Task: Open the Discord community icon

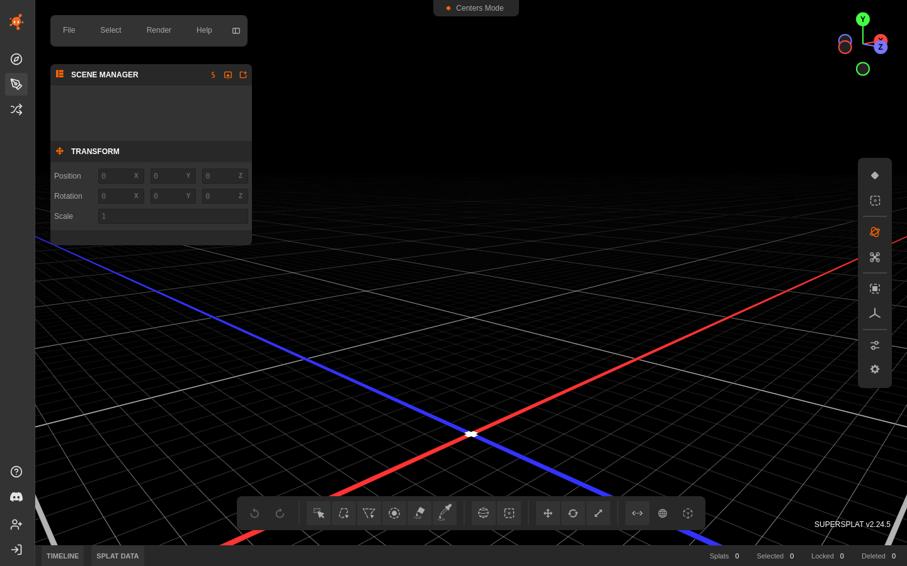Action: pos(16,497)
